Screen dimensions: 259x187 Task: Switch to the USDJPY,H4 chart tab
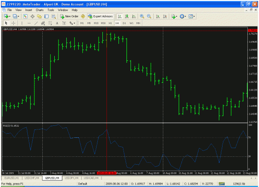coord(72,178)
